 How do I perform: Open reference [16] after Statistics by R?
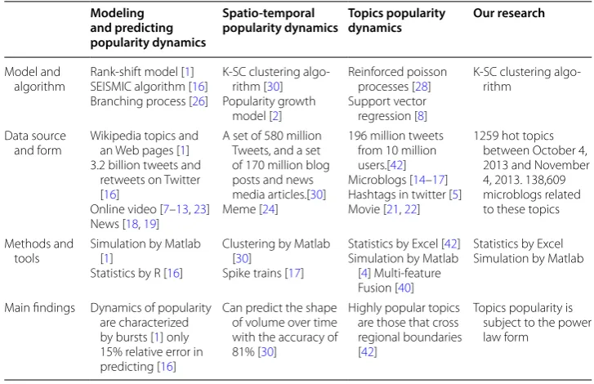coord(173,273)
